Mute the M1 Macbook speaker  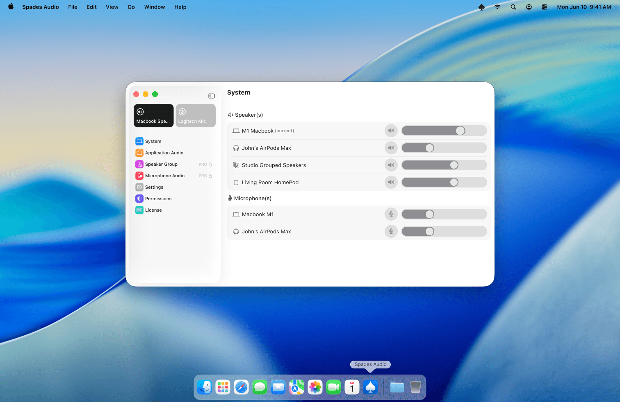tap(391, 131)
